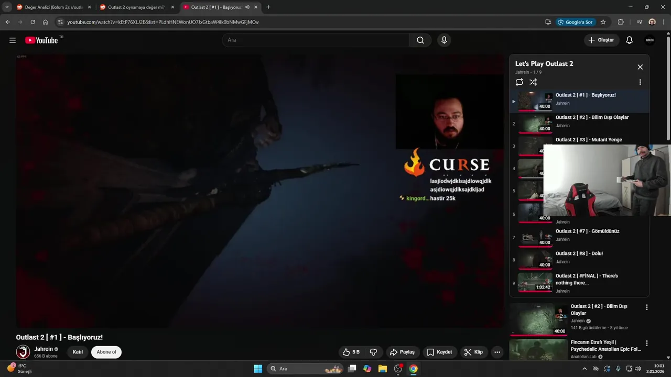Toggle playlist shuffle
Screen dimensions: 671x377
pos(533,82)
